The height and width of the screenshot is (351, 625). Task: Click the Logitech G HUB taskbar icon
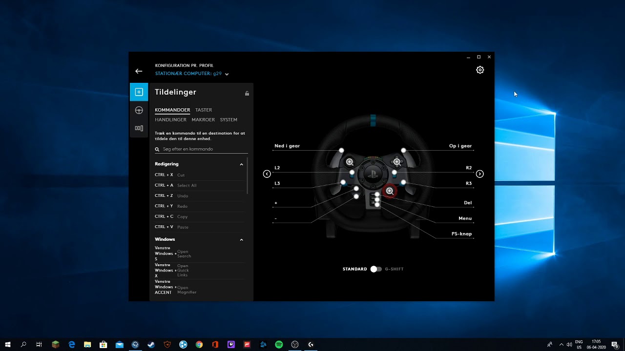[x=311, y=345]
